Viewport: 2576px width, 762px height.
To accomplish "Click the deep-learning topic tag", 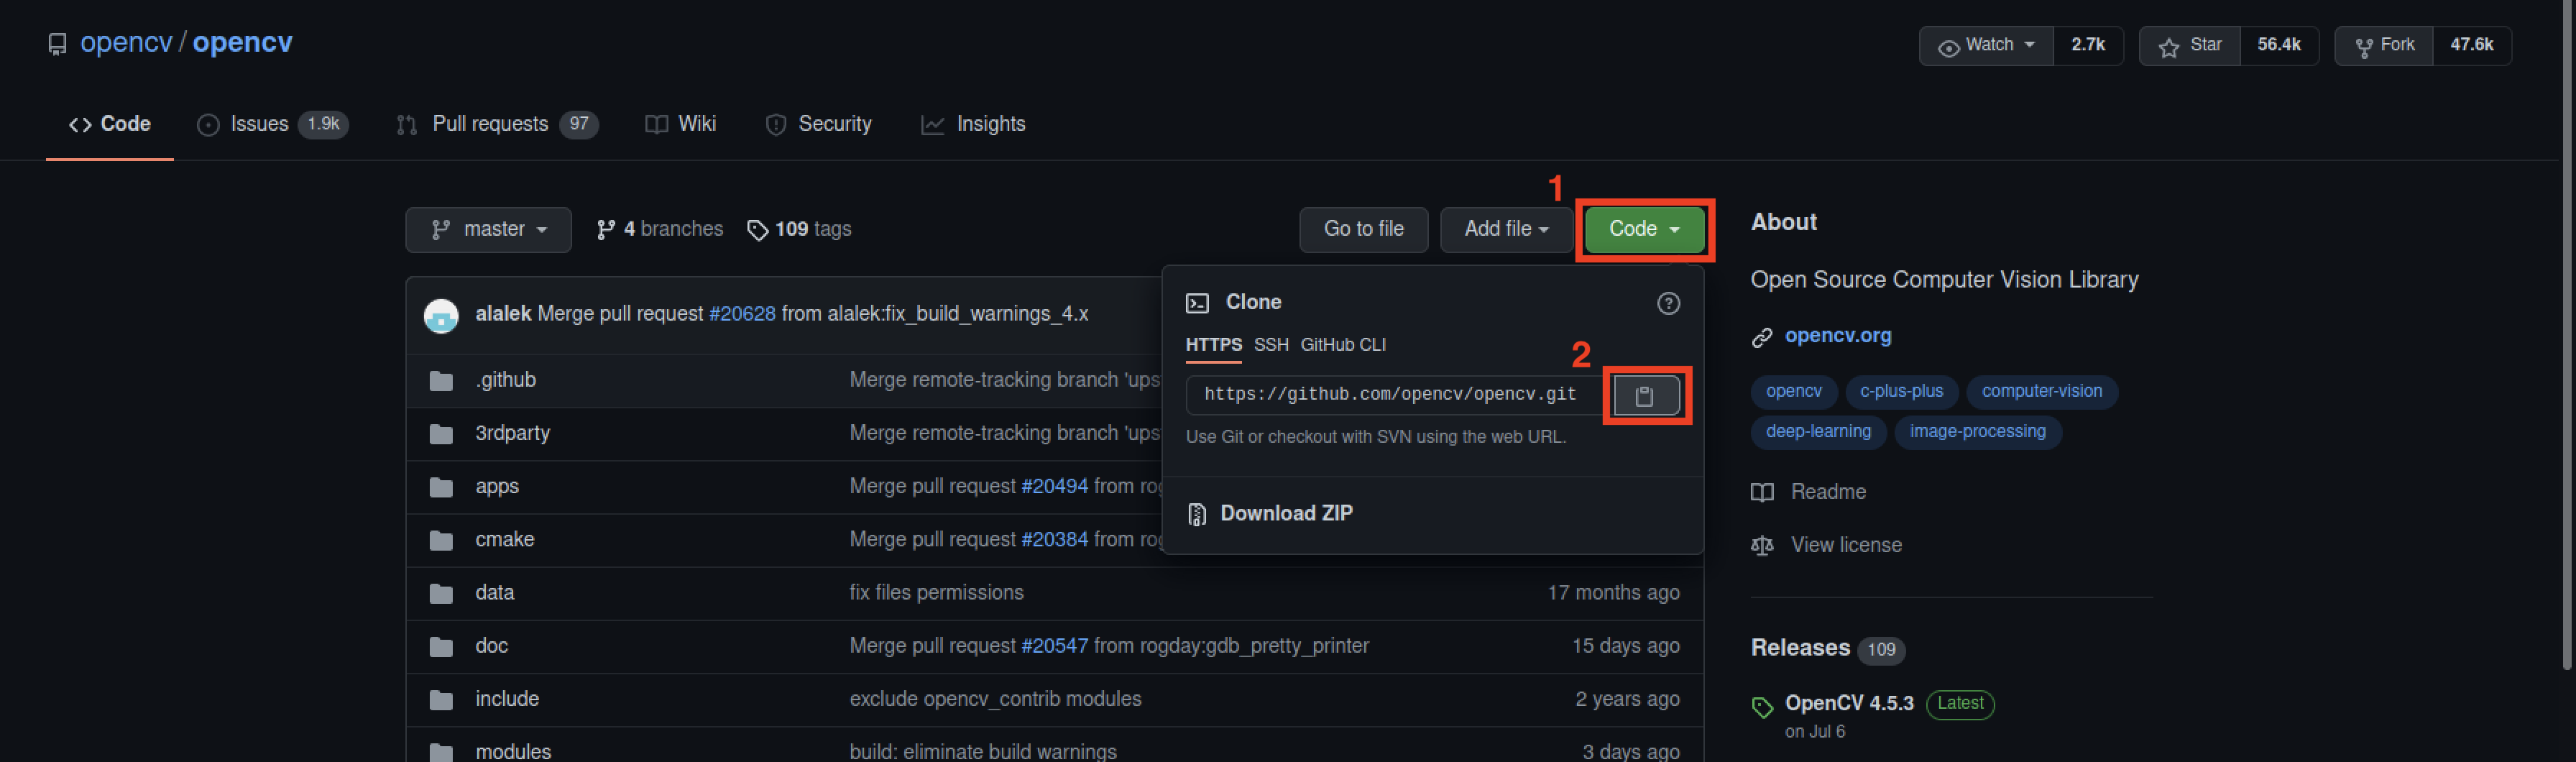I will pos(1818,432).
